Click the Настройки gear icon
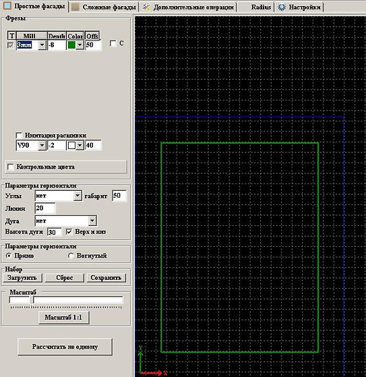 pos(282,7)
